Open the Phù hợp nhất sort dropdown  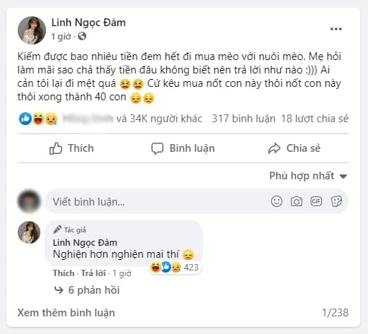click(x=308, y=176)
